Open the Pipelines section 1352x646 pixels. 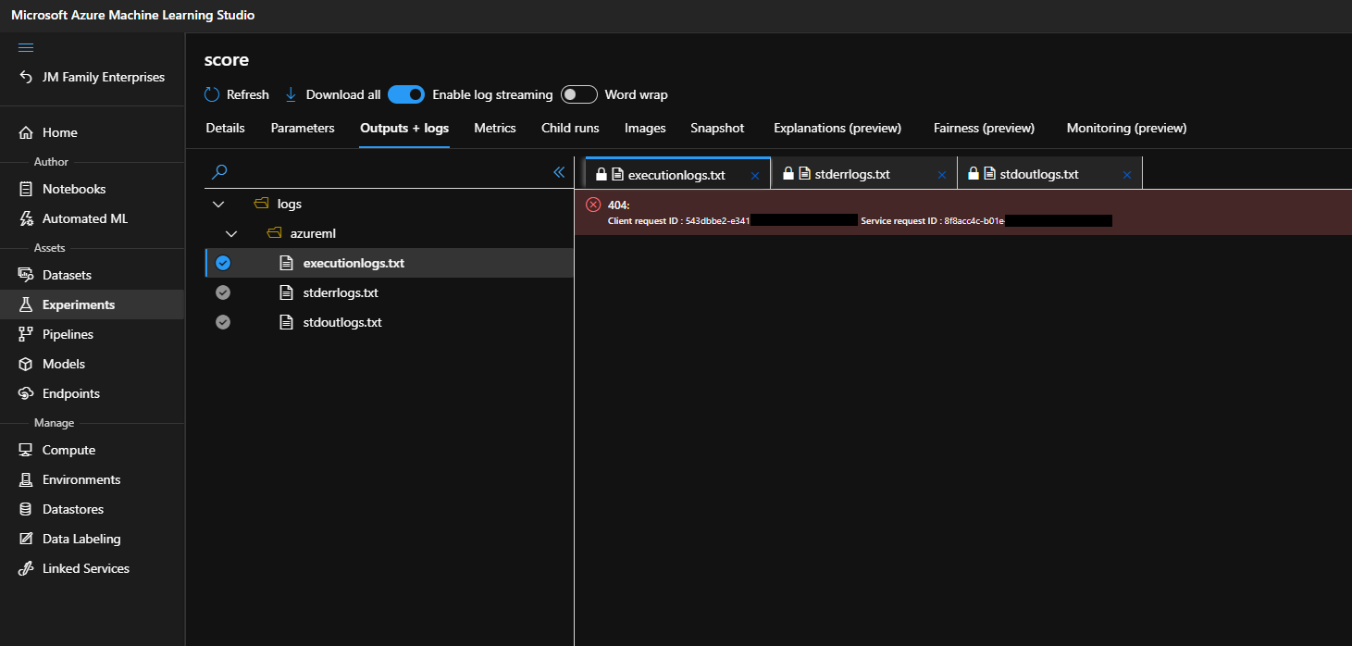(71, 333)
